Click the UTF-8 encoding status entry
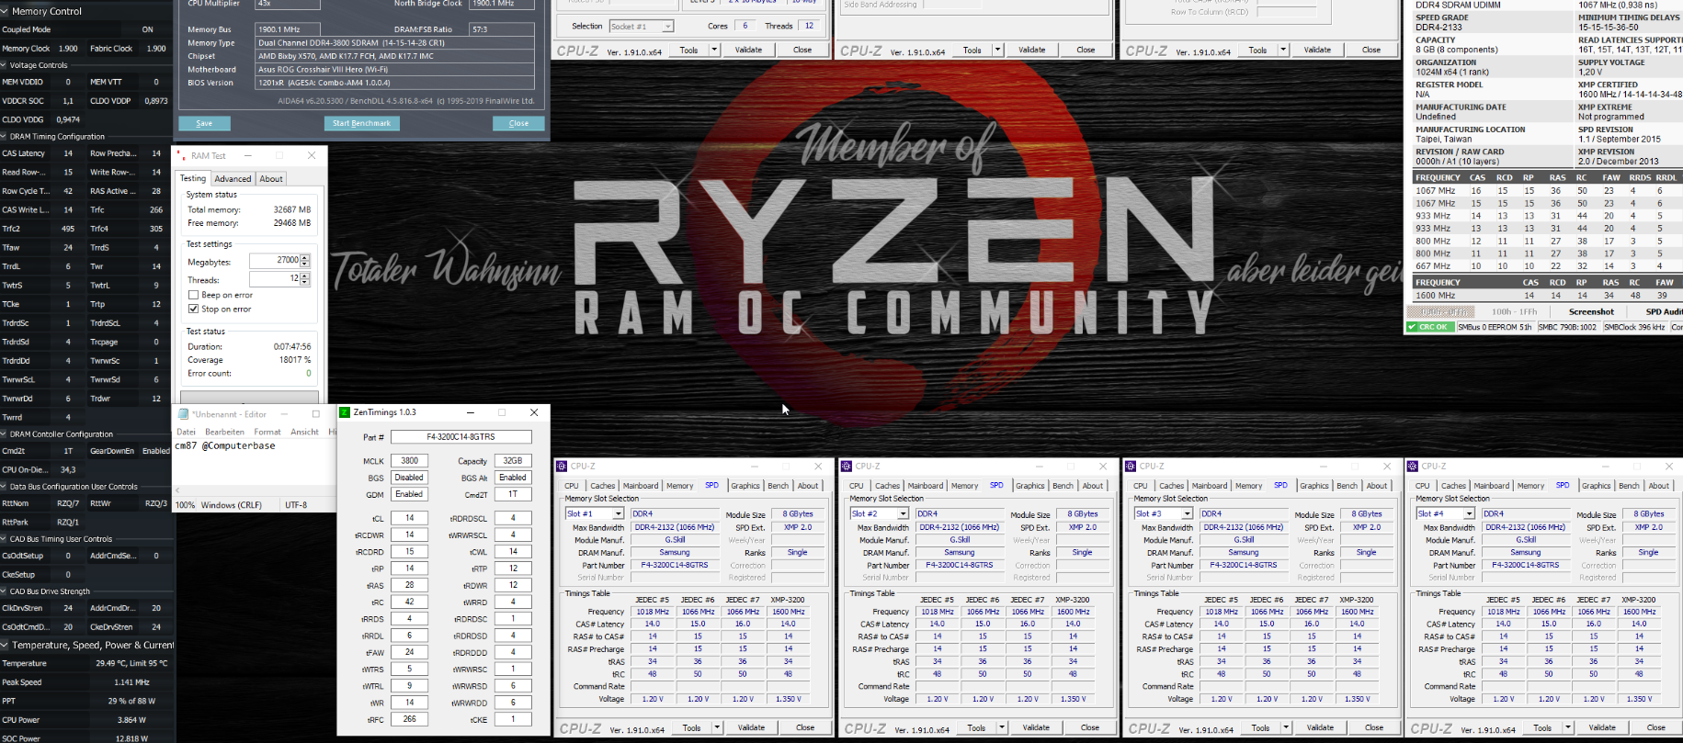Image resolution: width=1683 pixels, height=743 pixels. [296, 505]
